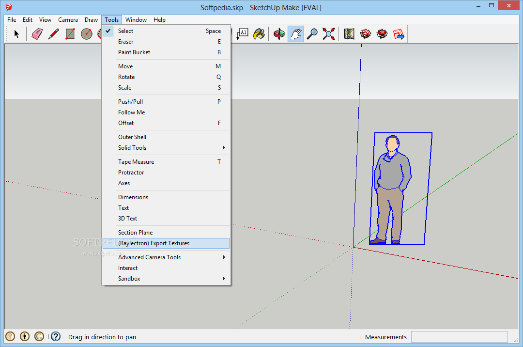Select the Text label tool icon
This screenshot has height=347, width=523.
[243, 34]
